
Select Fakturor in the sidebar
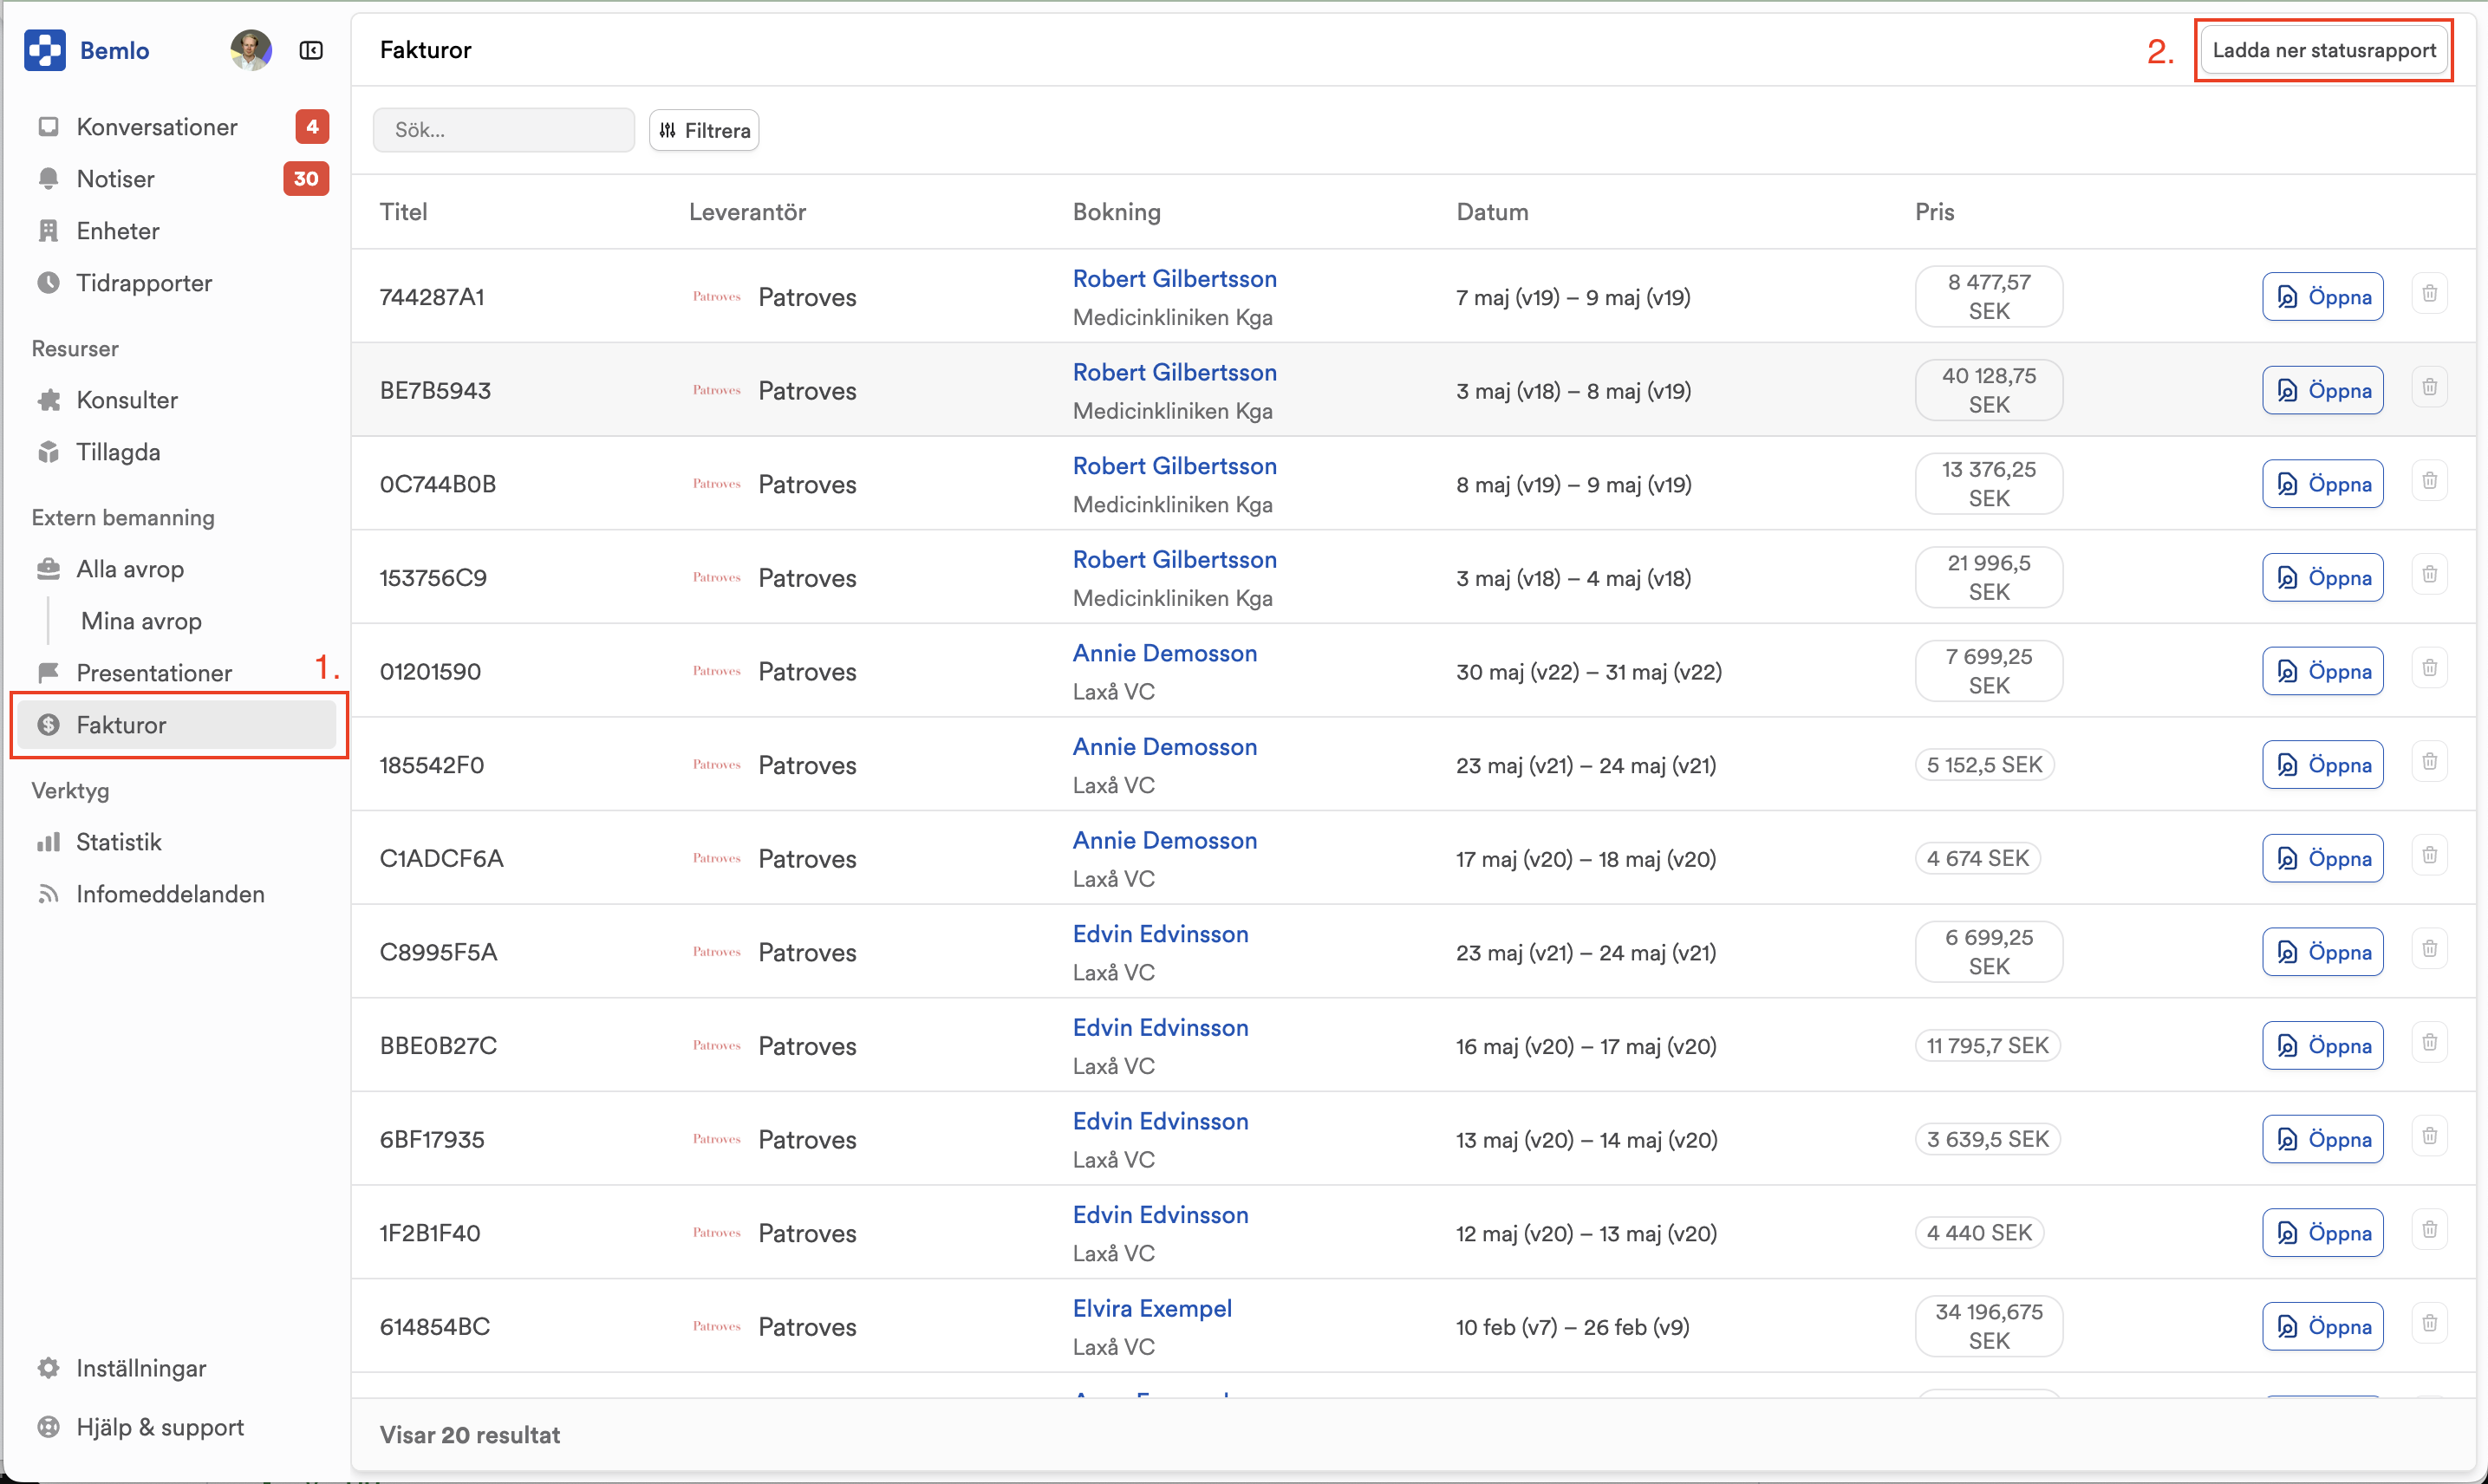(177, 725)
